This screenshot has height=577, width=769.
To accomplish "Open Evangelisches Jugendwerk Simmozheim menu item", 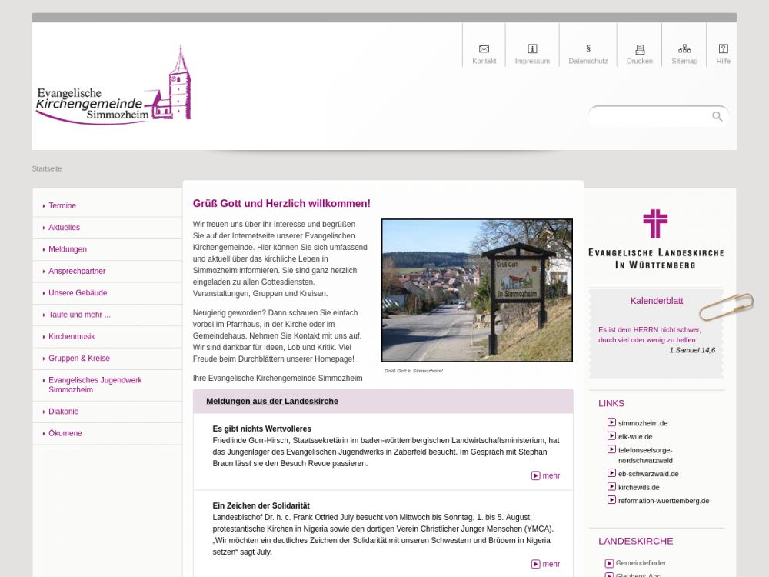I will tap(95, 385).
